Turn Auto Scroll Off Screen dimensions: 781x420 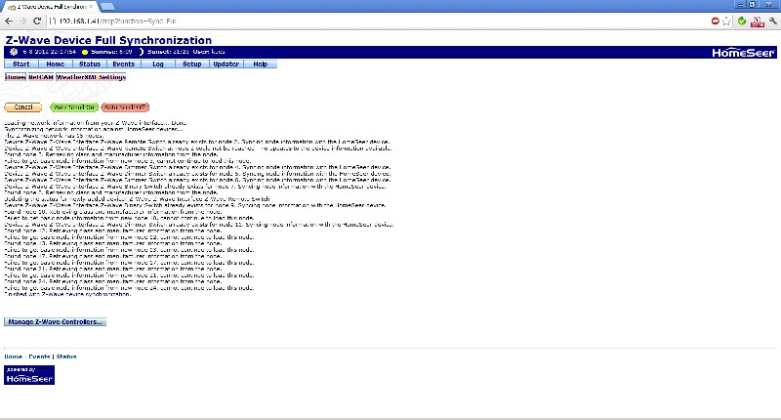point(125,107)
